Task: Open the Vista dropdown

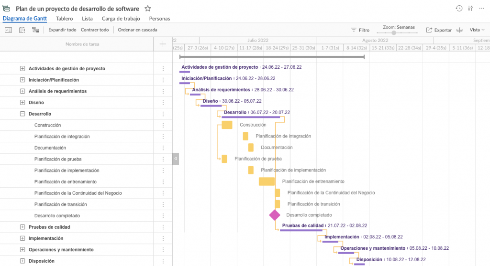Action: pyautogui.click(x=477, y=30)
